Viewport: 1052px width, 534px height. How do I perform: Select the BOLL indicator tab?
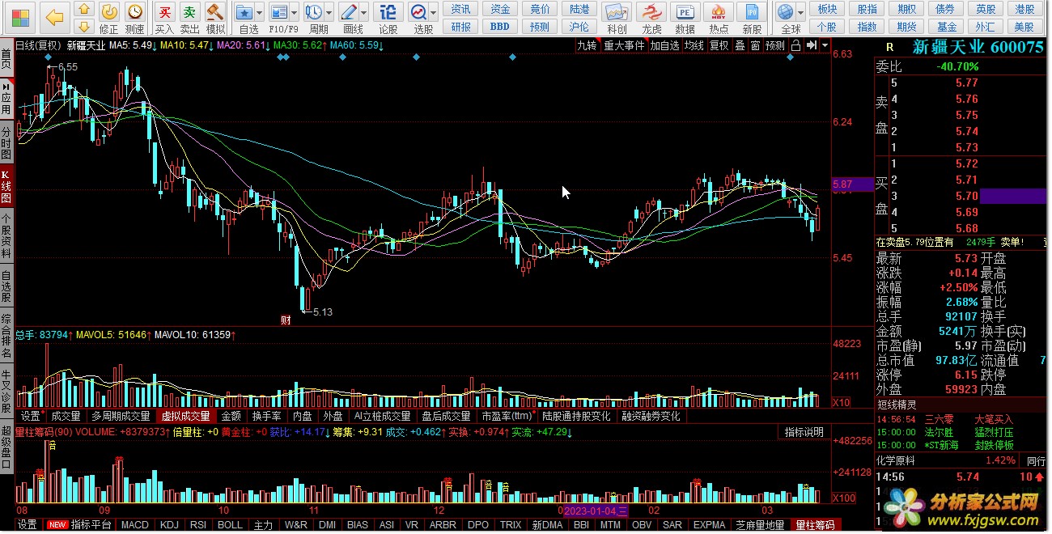click(230, 525)
